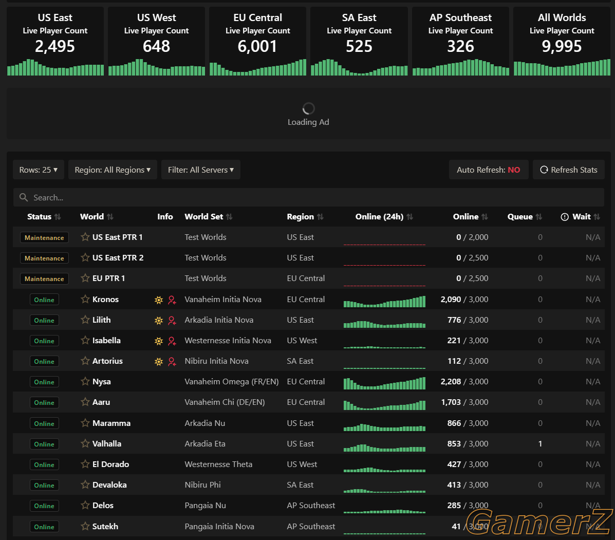The image size is (615, 540).
Task: Sort by Online (24h) column
Action: pyautogui.click(x=384, y=216)
